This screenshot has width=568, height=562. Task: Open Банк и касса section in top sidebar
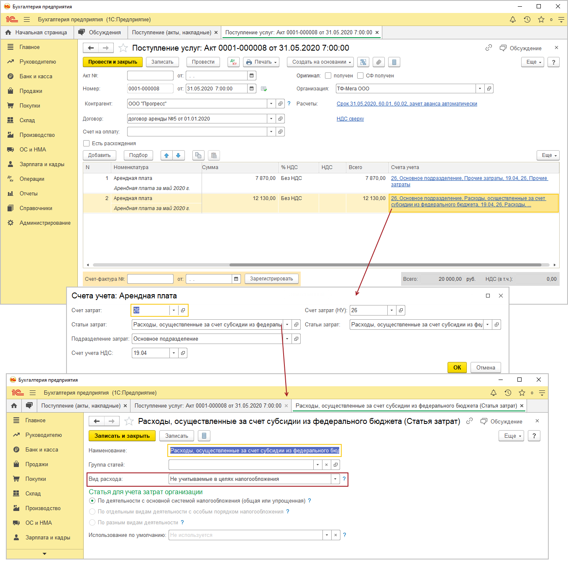click(36, 77)
